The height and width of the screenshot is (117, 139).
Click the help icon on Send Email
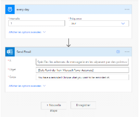(118, 52)
